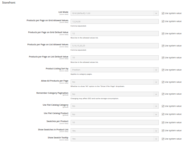Open the Use Flat Catalog Category dropdown
Viewport: 192px width, 144px height.
coord(114,106)
